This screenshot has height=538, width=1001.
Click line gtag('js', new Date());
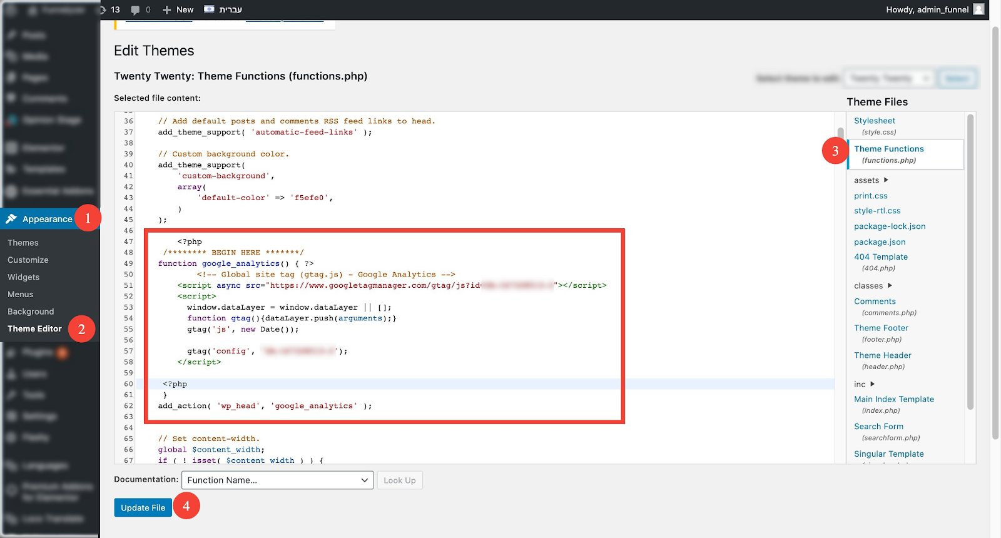tap(243, 329)
